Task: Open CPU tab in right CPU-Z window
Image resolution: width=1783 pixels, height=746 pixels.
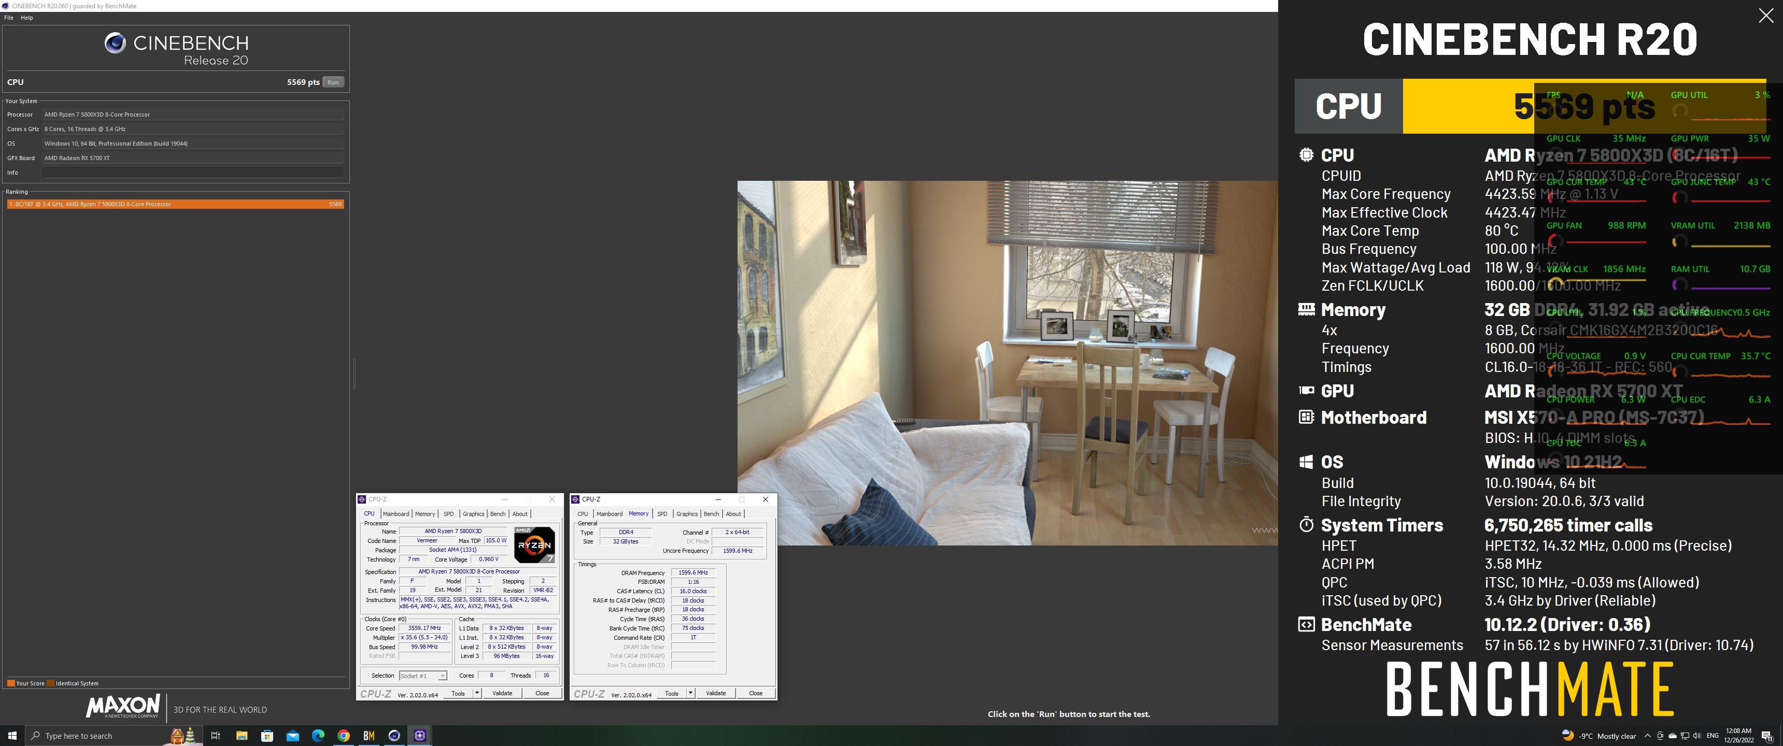Action: (583, 513)
